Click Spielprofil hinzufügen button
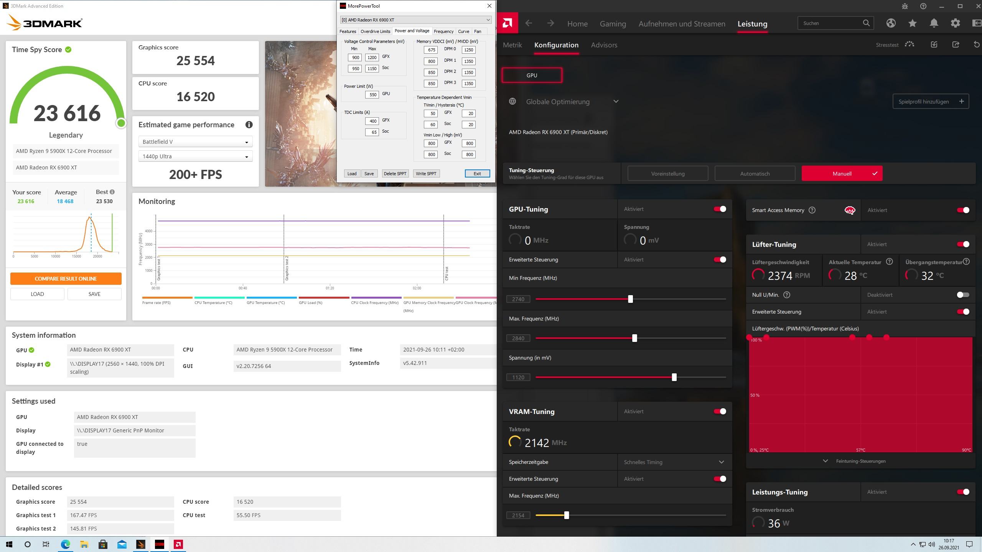This screenshot has height=552, width=982. (x=931, y=102)
